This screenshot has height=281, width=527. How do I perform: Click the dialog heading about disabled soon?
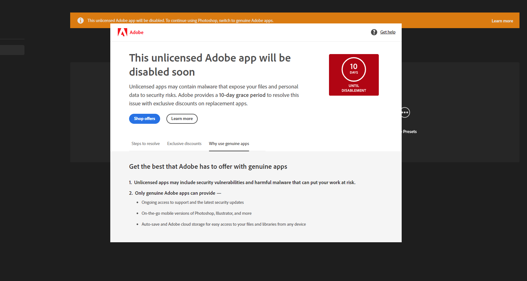coord(210,65)
